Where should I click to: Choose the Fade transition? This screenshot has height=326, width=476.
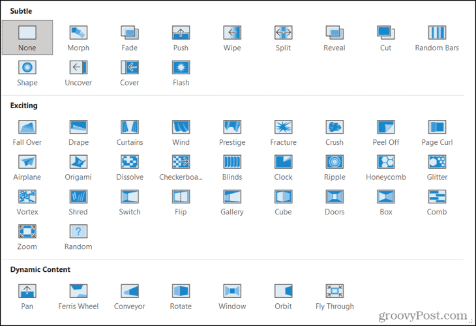130,38
